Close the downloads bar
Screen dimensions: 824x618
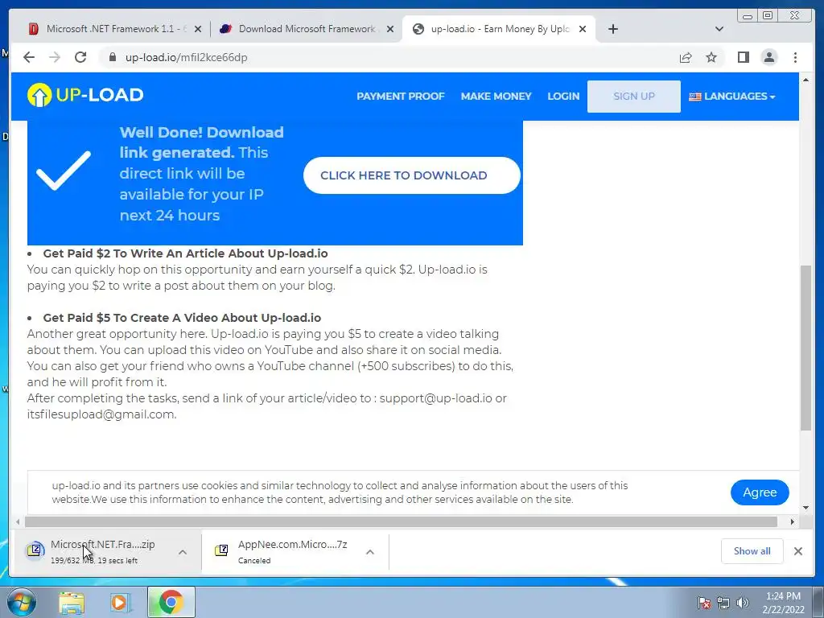(797, 551)
